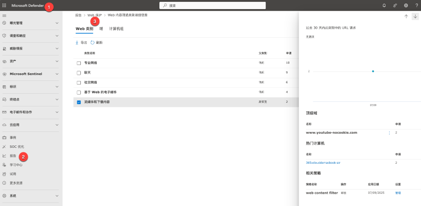Open more options for www.youtube-nocookie.com
Screen dimensions: 421x206
[x=390, y=133]
